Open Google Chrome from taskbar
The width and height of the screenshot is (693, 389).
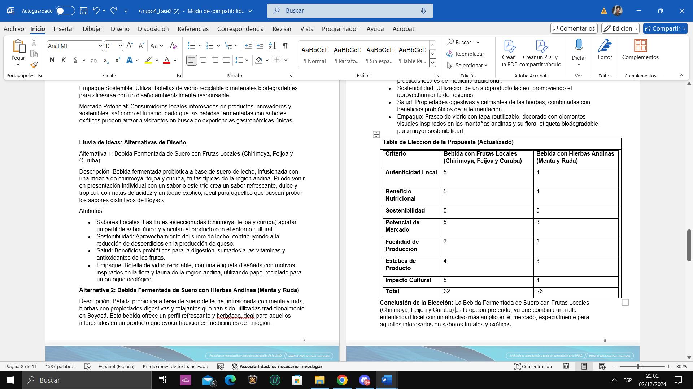tap(342, 380)
